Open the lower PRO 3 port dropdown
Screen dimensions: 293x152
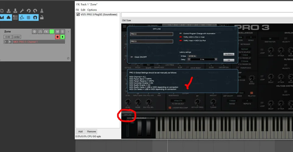click(x=152, y=41)
